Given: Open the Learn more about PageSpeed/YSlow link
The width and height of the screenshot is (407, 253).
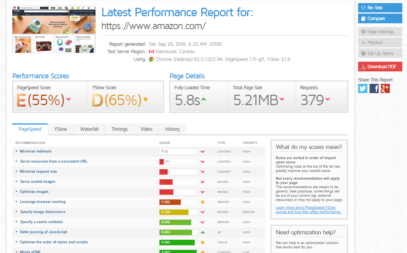Looking at the screenshot, I should pos(308,210).
